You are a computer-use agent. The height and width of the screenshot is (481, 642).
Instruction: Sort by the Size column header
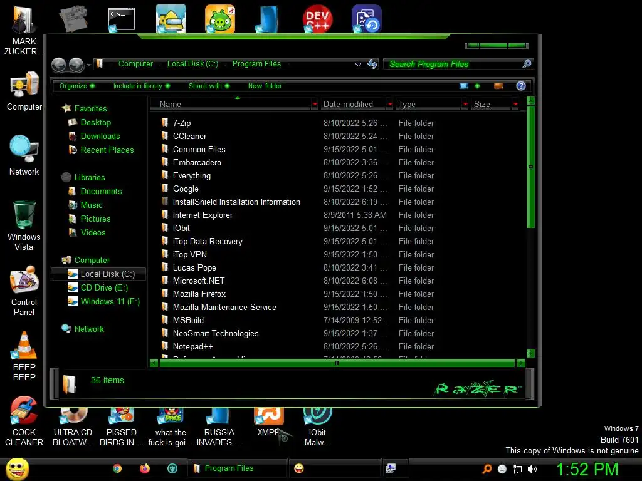tap(491, 104)
